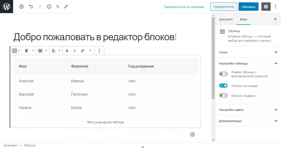Click the Фамилия header cell

[x=80, y=66]
